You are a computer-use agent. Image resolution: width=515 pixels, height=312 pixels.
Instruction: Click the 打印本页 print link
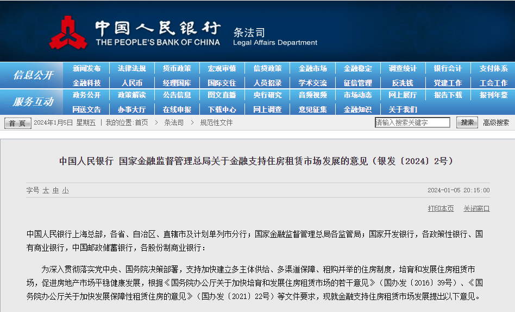[x=441, y=209]
